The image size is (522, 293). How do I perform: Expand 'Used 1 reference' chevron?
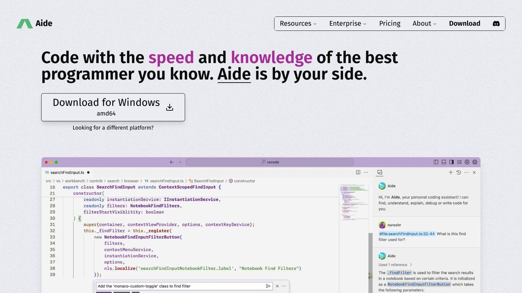[x=411, y=265]
